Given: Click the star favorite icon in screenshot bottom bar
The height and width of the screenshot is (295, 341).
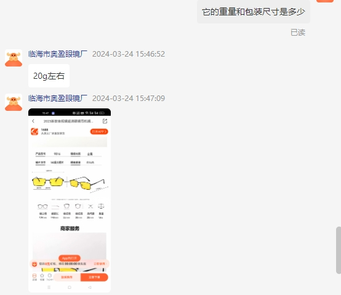Looking at the screenshot, I should pyautogui.click(x=42, y=276).
